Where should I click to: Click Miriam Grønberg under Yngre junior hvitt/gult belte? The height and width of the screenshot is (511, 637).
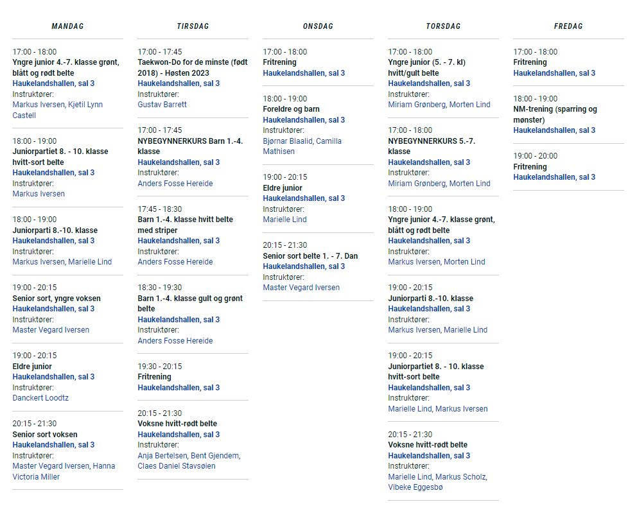417,105
